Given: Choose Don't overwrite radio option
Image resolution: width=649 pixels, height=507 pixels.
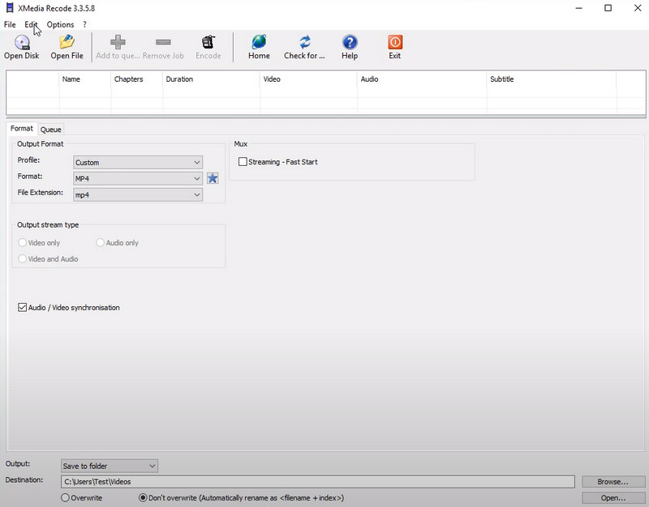Looking at the screenshot, I should pos(143,497).
